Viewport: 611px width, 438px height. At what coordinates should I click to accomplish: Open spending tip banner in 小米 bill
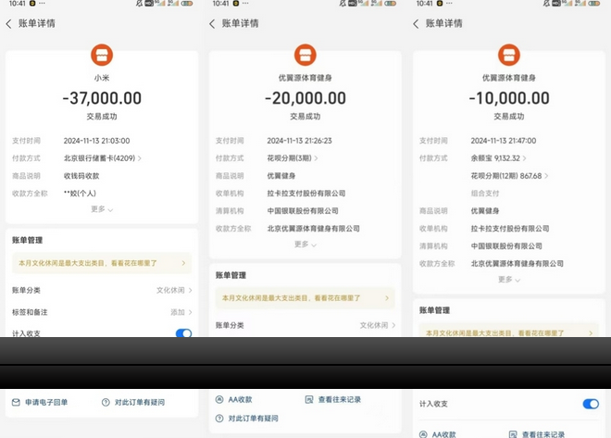(x=102, y=263)
